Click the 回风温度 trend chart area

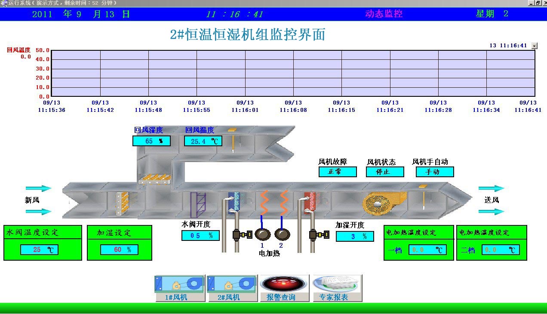point(293,73)
